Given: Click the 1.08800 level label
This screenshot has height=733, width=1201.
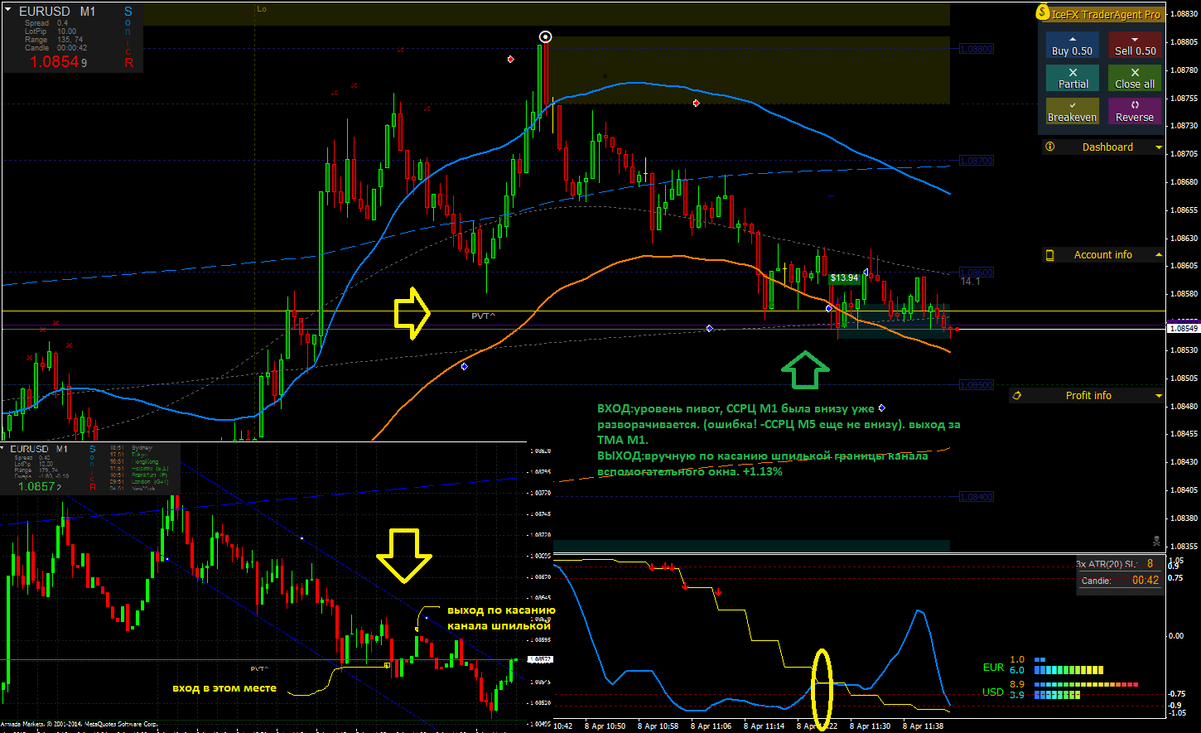Looking at the screenshot, I should click(977, 49).
